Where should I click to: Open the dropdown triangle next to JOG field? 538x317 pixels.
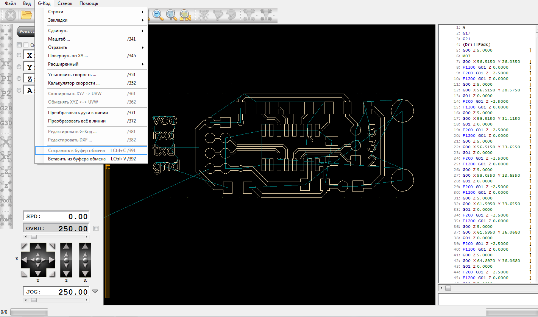pos(95,291)
